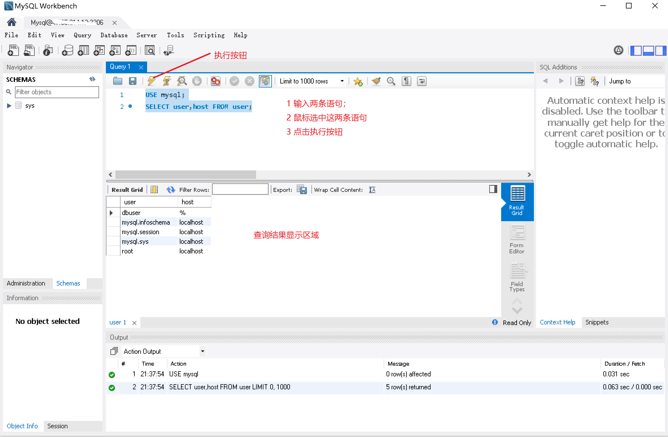Click the Explain query magnifier icon
This screenshot has width=668, height=437.
pyautogui.click(x=182, y=81)
